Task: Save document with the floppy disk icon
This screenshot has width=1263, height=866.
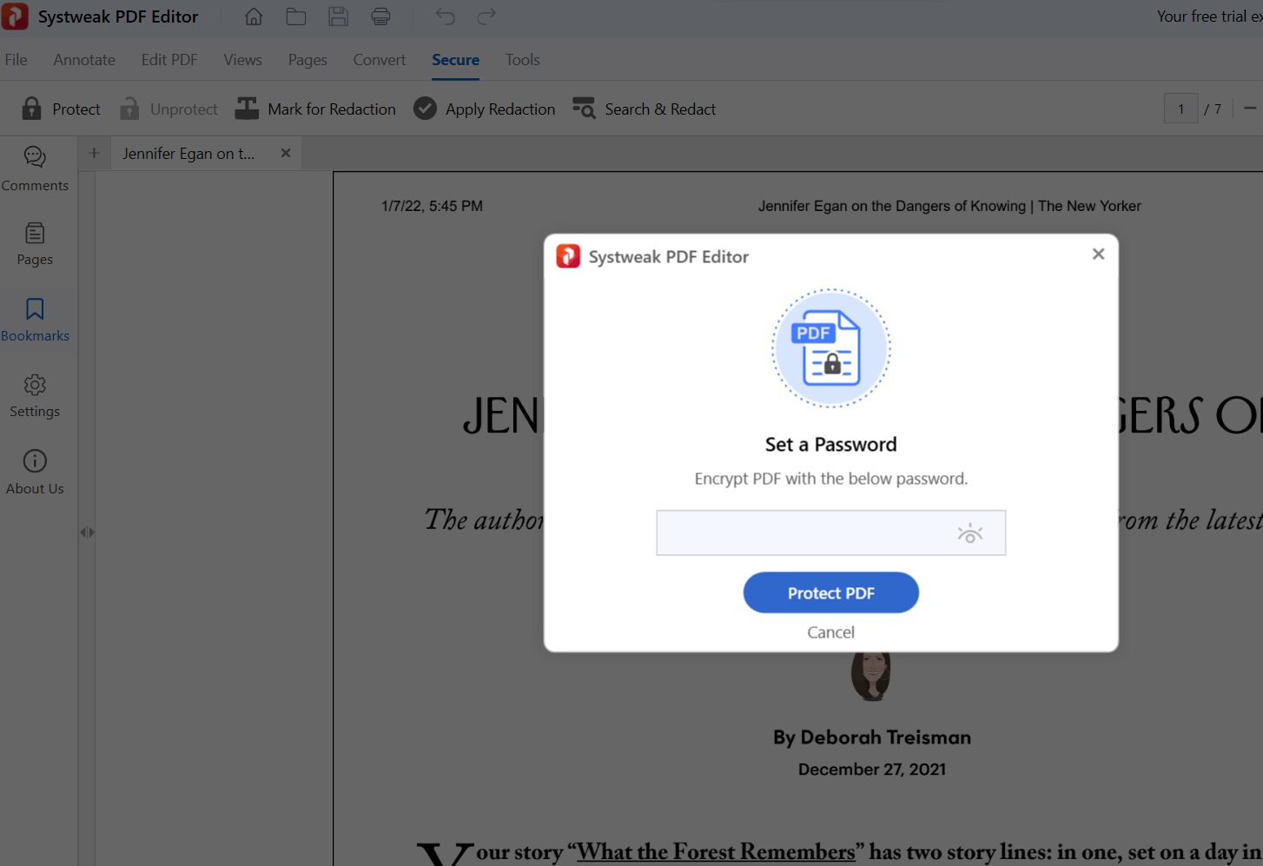Action: pyautogui.click(x=339, y=17)
